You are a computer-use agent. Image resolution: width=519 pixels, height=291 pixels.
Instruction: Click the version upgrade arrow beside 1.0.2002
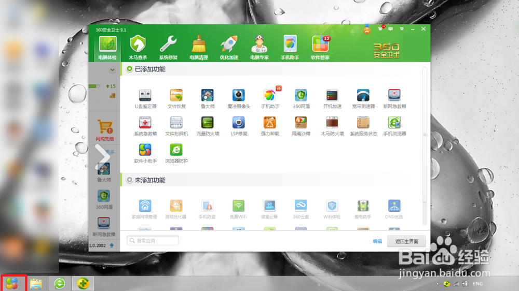click(x=112, y=245)
